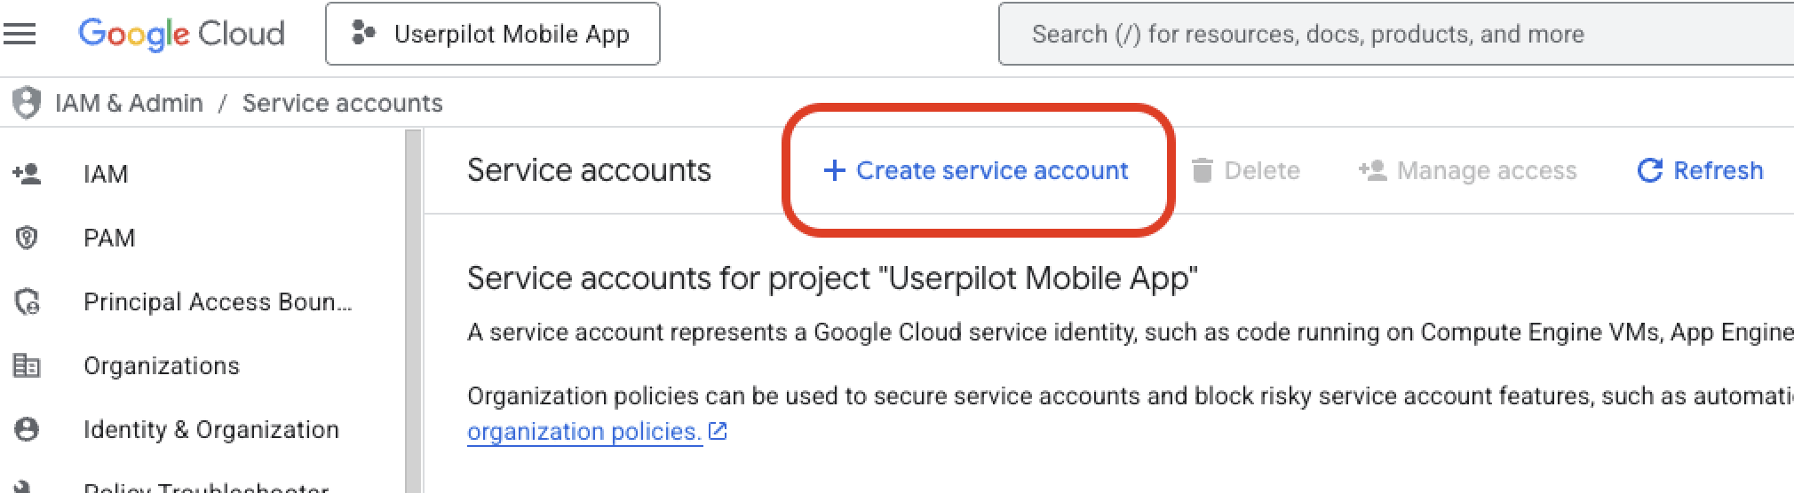Click the 'Service accounts for project' heading
Viewport: 1794px width, 493px height.
point(832,278)
